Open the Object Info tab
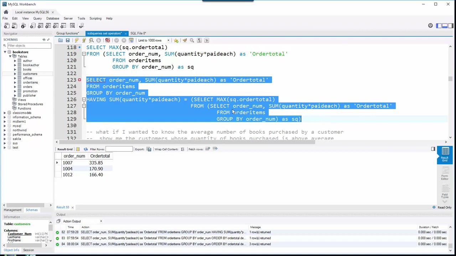Image resolution: width=456 pixels, height=256 pixels. [11, 250]
